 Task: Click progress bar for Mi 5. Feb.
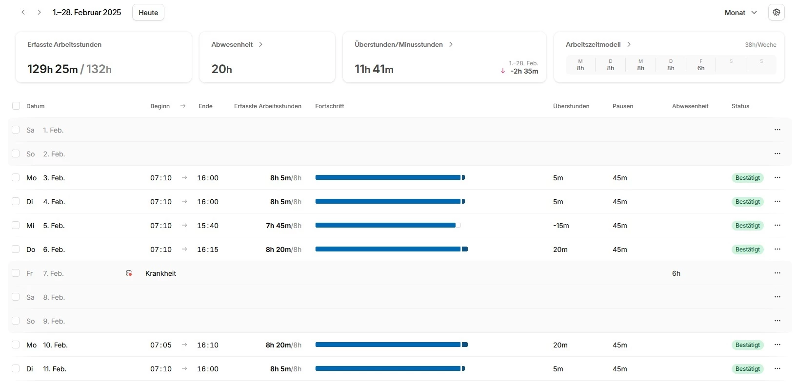click(388, 225)
